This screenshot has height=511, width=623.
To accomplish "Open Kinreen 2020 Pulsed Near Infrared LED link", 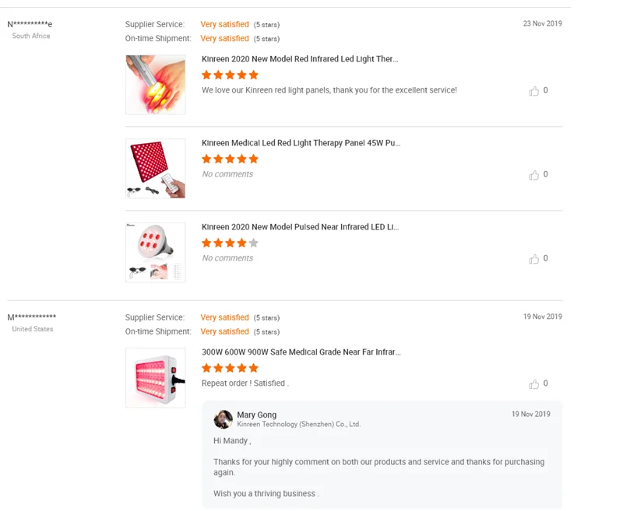I will click(x=300, y=227).
